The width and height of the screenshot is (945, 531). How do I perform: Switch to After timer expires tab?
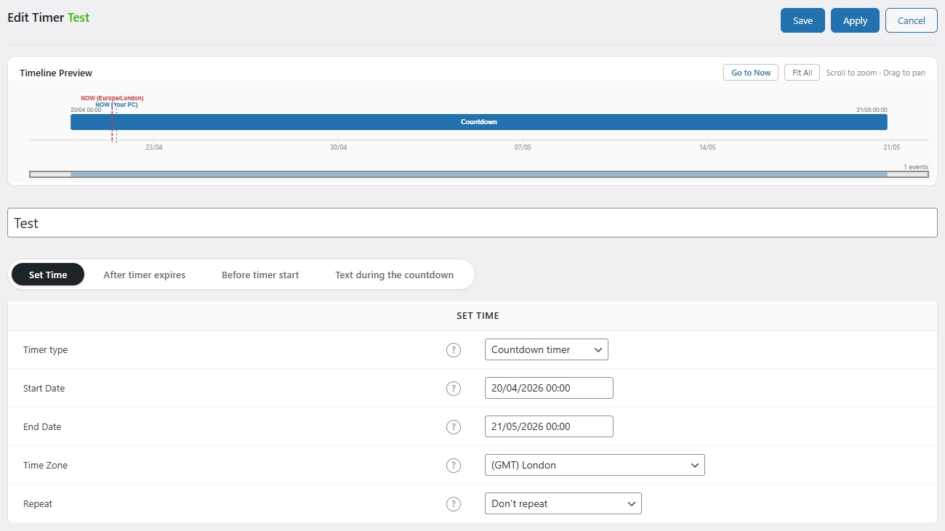point(144,275)
